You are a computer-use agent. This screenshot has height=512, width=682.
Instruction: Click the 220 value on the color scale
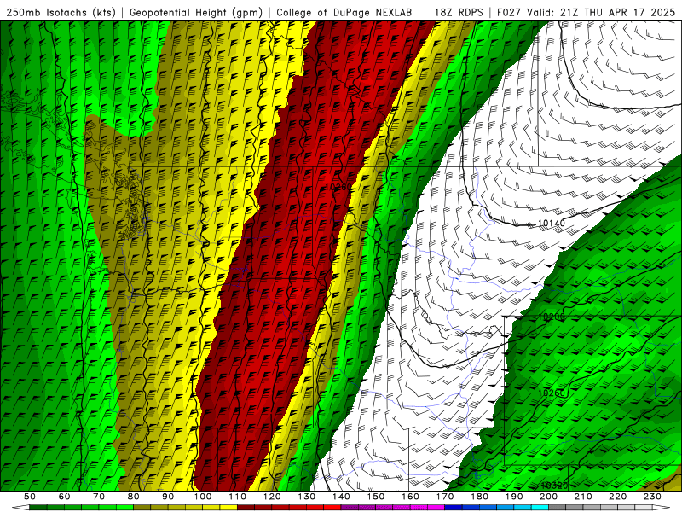pos(617,497)
